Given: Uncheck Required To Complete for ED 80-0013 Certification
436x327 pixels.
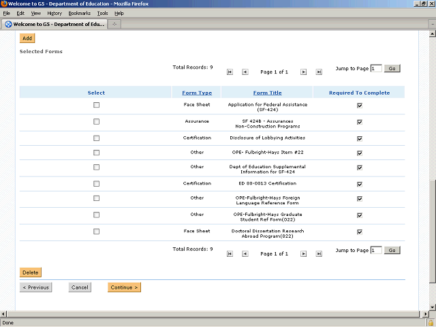Looking at the screenshot, I should (x=359, y=184).
